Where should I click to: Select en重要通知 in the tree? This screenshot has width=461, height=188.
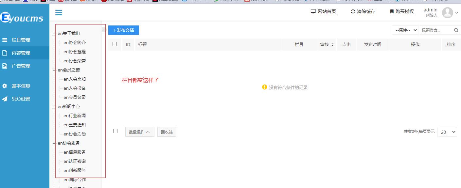click(75, 125)
